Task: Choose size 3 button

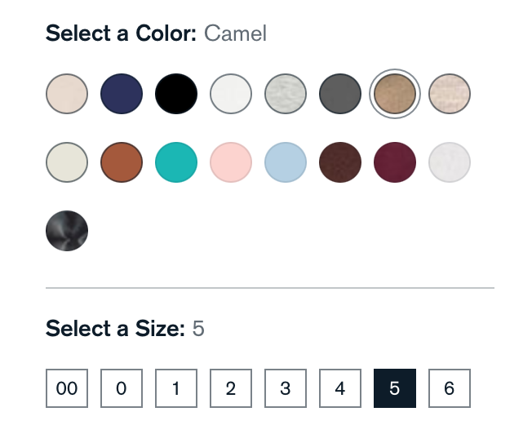Action: click(x=286, y=388)
